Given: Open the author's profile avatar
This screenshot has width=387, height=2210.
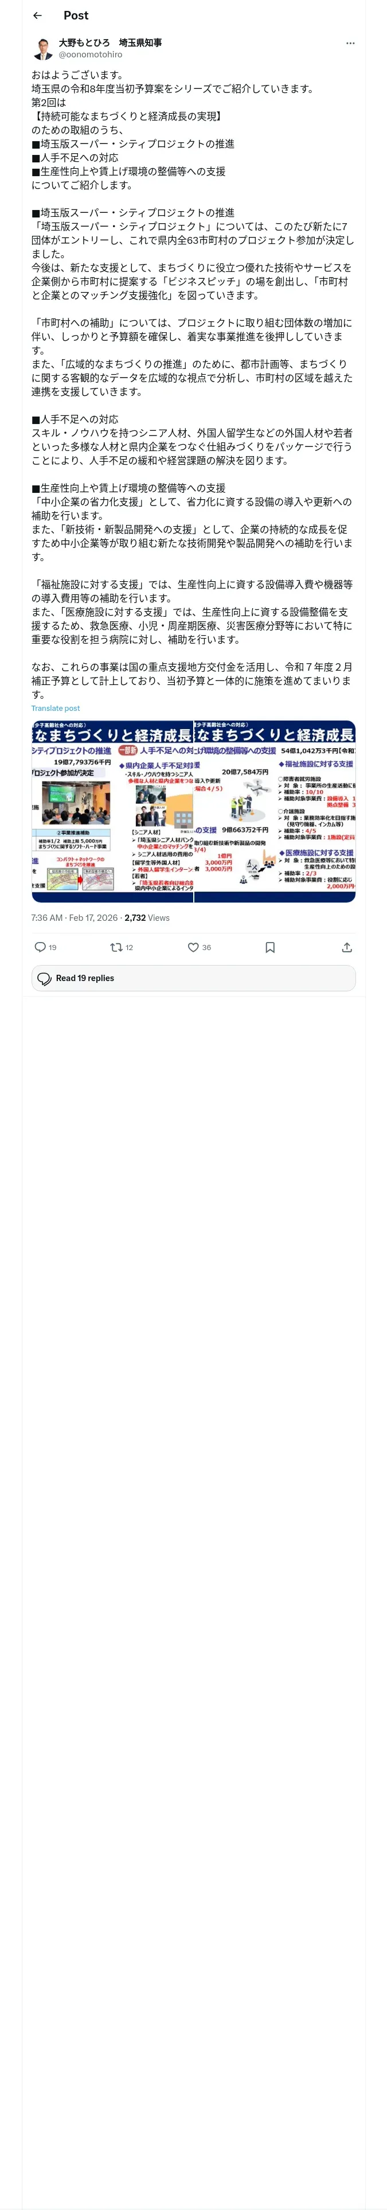Looking at the screenshot, I should pos(43,48).
